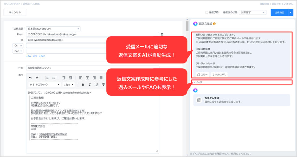Insert a numbered list
The image size is (297, 157).
pos(47,78)
